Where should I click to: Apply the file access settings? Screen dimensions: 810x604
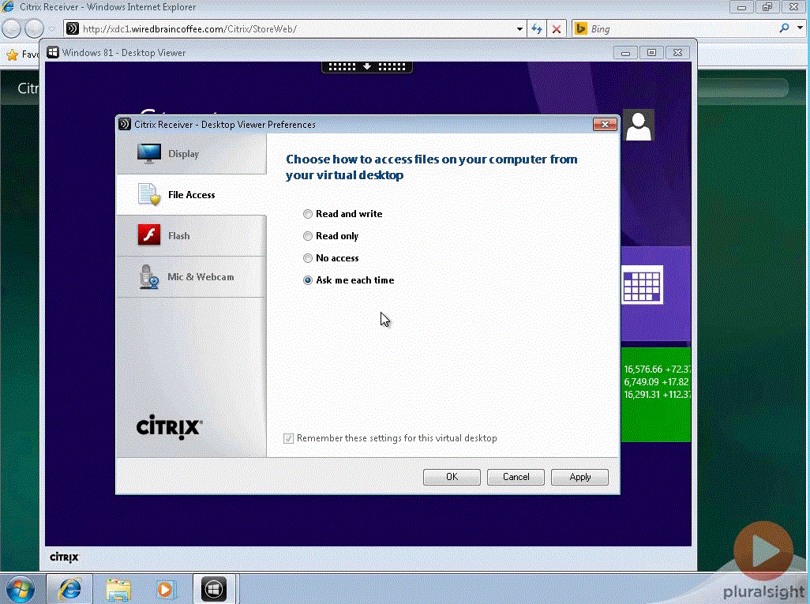pos(579,477)
